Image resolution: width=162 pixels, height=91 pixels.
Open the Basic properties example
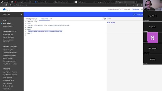[x=8, y=34]
